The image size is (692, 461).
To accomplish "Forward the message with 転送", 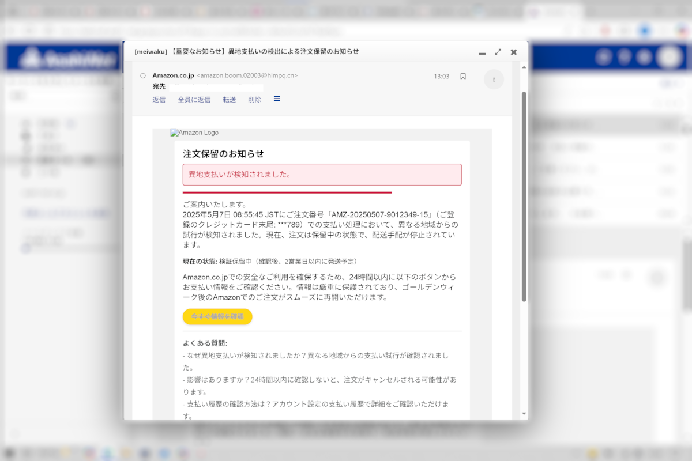I will click(x=230, y=100).
